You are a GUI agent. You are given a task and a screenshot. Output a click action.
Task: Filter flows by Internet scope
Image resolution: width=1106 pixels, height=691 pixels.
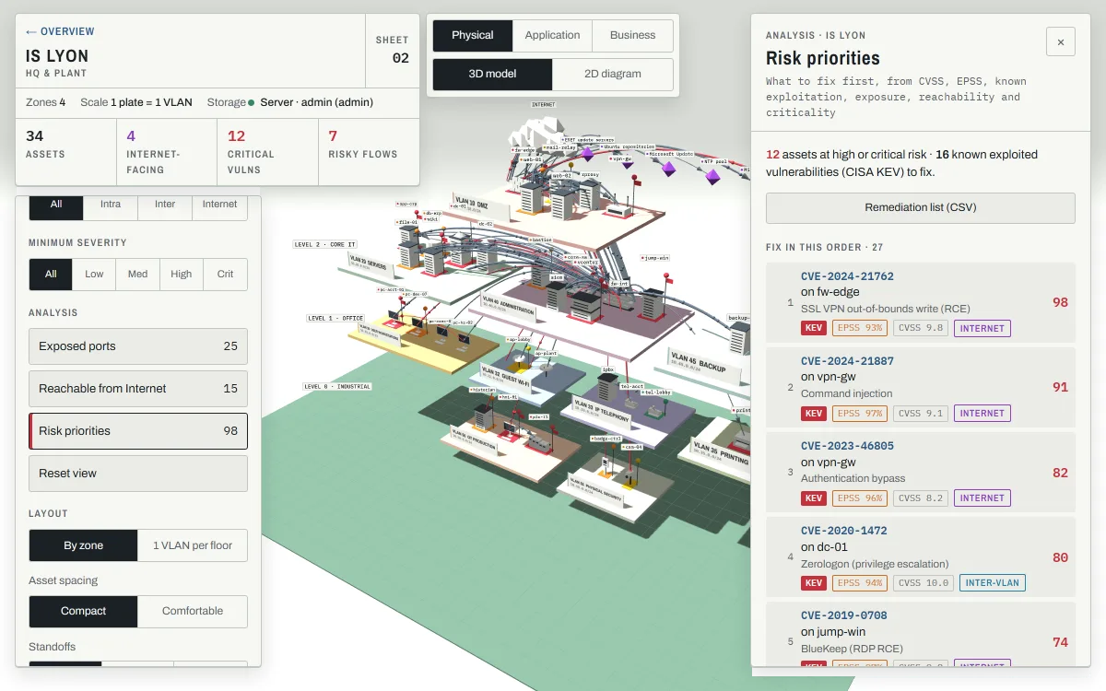219,205
